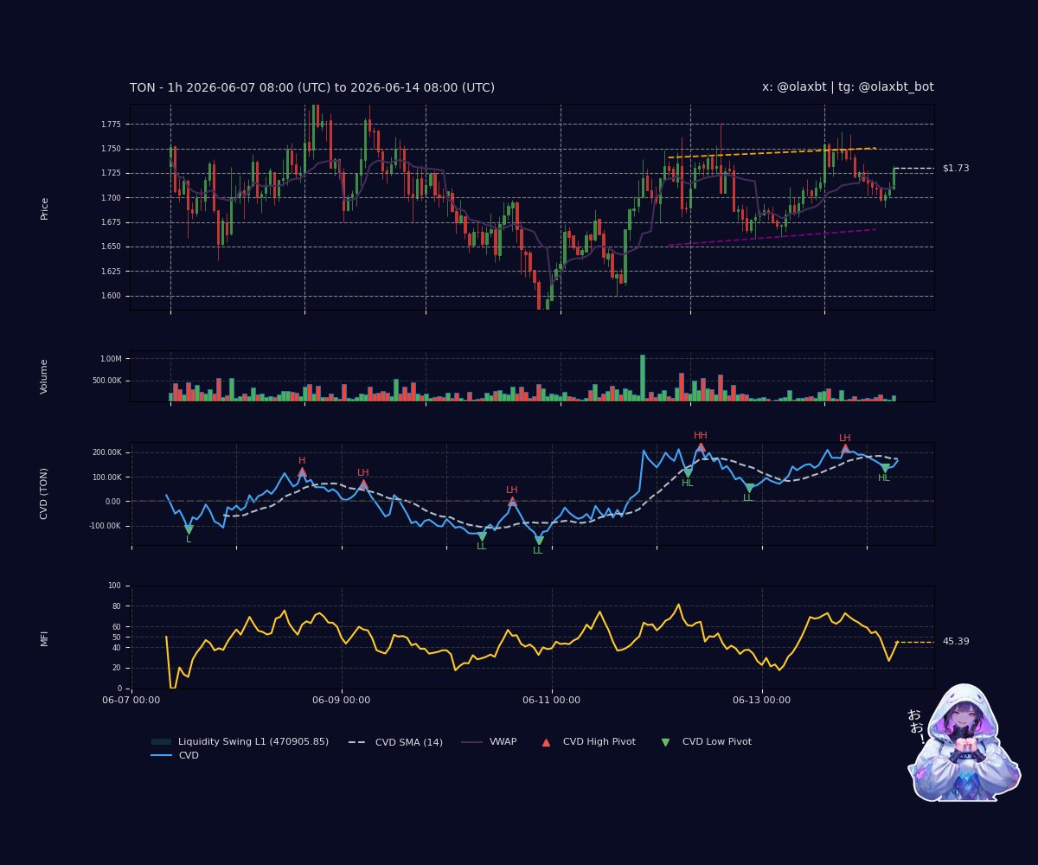
Task: Select the L low pivot marker on CVD
Action: 189,529
